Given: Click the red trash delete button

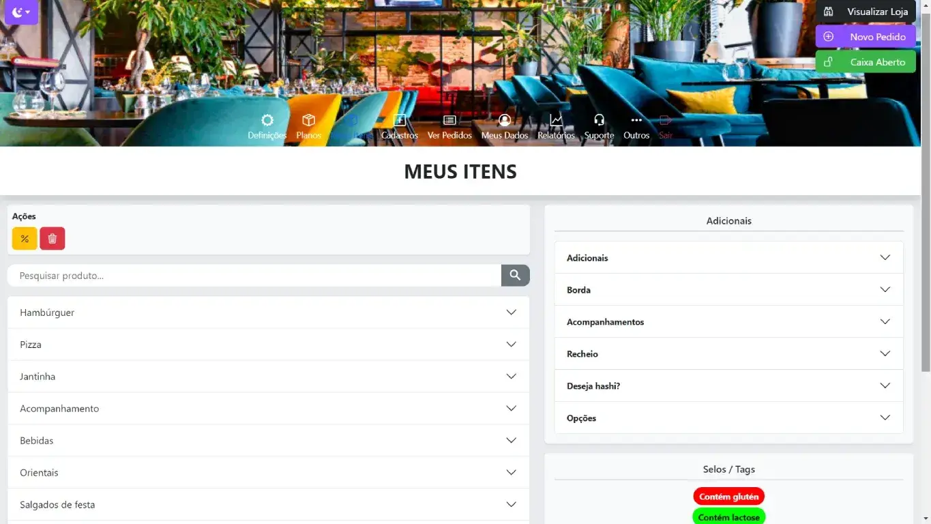Looking at the screenshot, I should [x=53, y=239].
